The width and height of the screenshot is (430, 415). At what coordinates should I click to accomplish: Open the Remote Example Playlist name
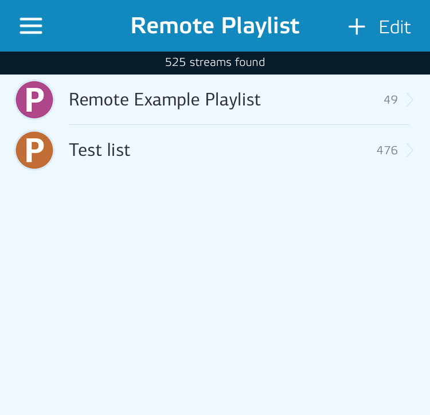point(165,100)
